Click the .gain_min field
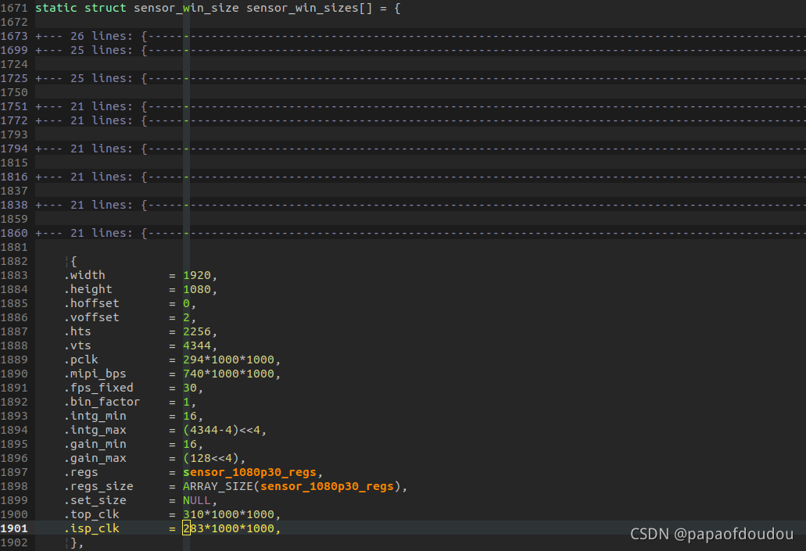 pyautogui.click(x=95, y=444)
